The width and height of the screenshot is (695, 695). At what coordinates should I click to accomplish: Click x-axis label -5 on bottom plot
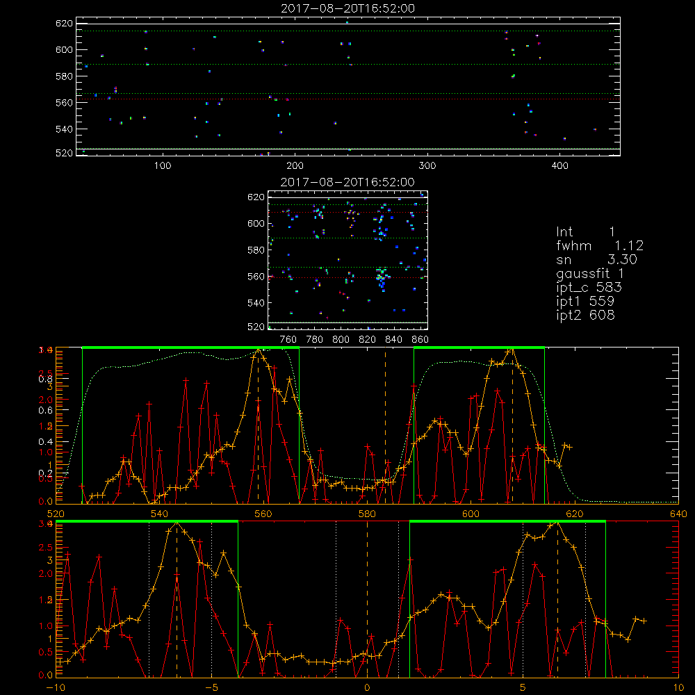(211, 687)
